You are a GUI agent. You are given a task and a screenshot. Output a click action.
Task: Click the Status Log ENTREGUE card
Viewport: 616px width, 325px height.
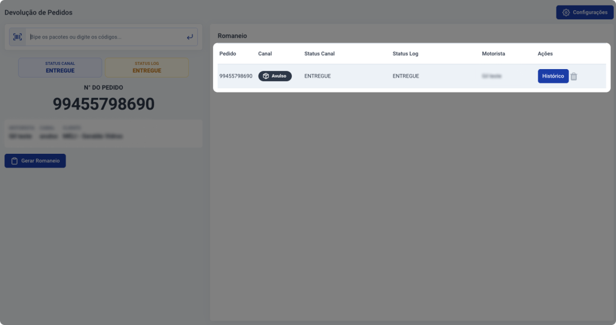coord(147,67)
